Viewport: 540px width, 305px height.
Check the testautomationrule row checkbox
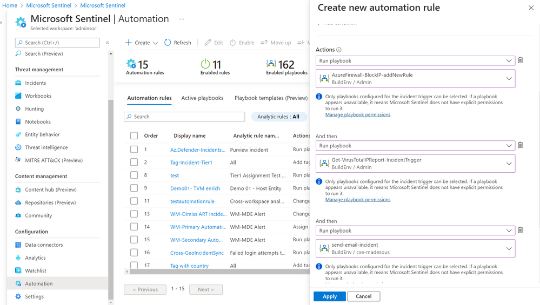134,201
